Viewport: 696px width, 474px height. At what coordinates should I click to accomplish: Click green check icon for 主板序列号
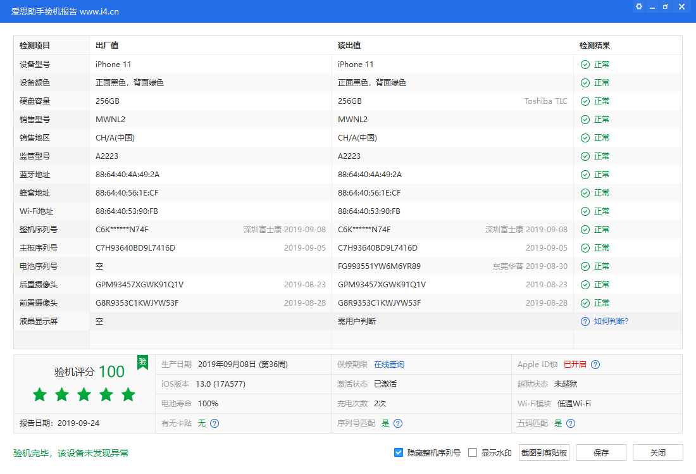pos(585,247)
